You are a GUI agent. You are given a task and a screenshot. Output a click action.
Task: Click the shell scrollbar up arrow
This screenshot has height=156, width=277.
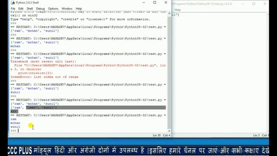[169, 13]
